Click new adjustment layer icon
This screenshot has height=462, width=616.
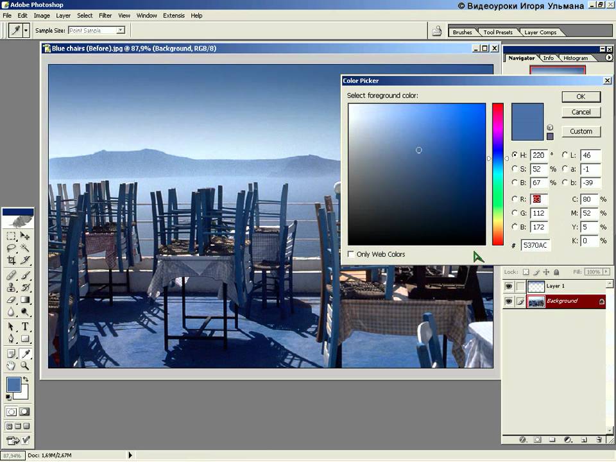tap(568, 440)
